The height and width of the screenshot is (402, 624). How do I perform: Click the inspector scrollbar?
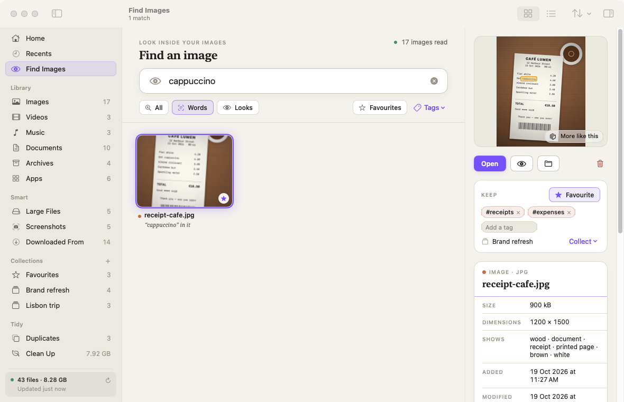click(620, 131)
